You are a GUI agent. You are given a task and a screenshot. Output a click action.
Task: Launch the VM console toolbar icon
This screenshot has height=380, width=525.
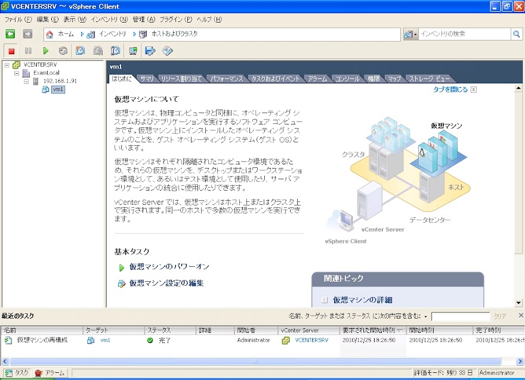133,51
